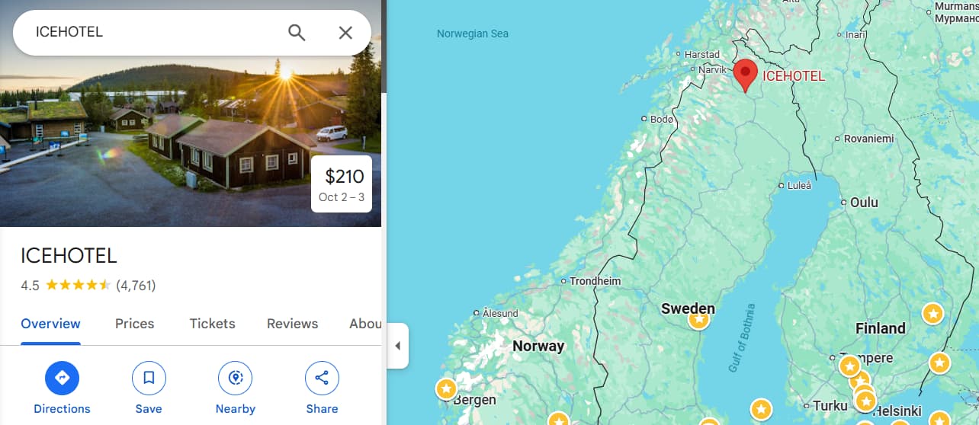Click the star marker on Sweden label

[698, 321]
